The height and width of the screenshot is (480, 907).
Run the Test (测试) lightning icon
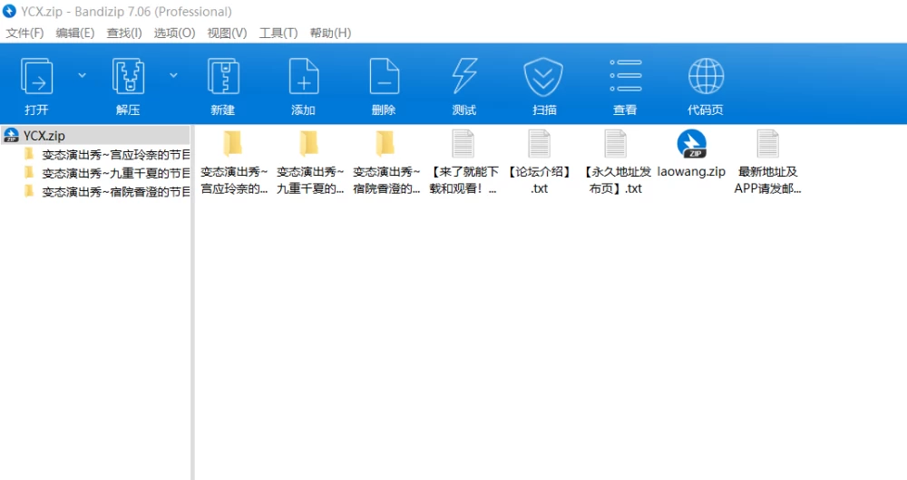click(x=464, y=76)
